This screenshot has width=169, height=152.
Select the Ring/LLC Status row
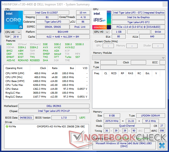(46, 97)
